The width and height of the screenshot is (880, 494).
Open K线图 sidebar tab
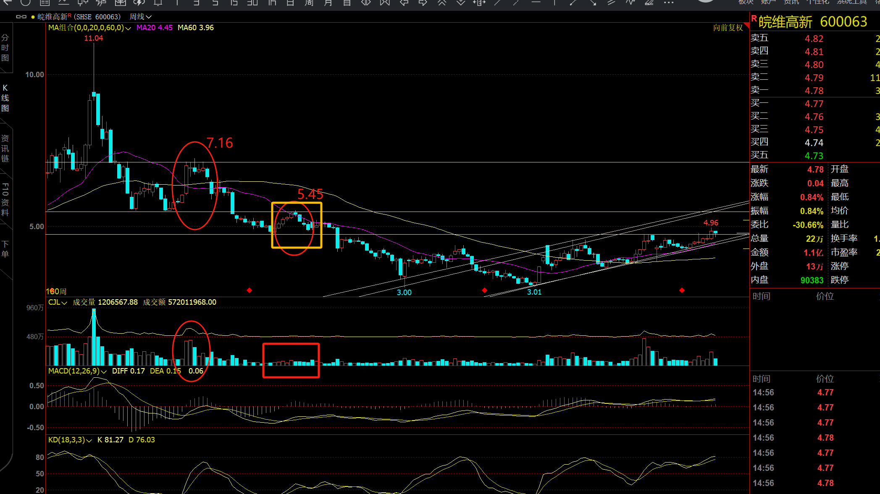click(x=5, y=98)
